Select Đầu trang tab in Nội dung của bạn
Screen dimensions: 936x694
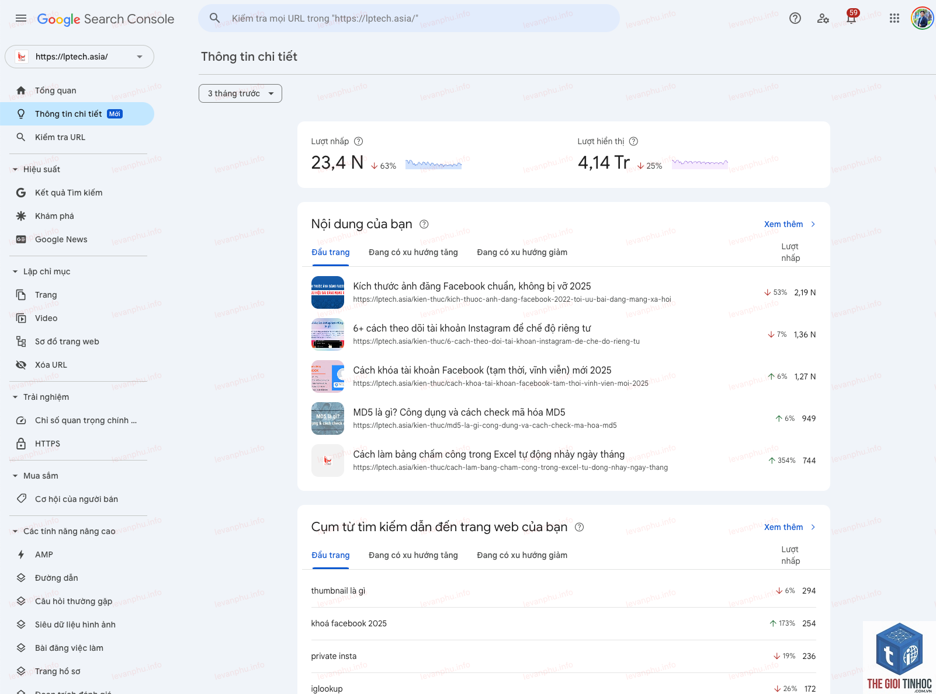tap(331, 252)
